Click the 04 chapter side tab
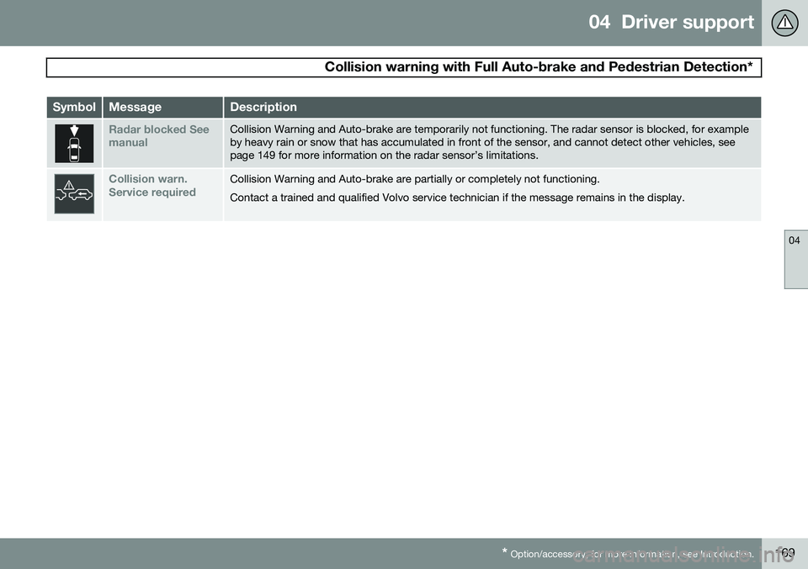The image size is (808, 569). coord(795,260)
